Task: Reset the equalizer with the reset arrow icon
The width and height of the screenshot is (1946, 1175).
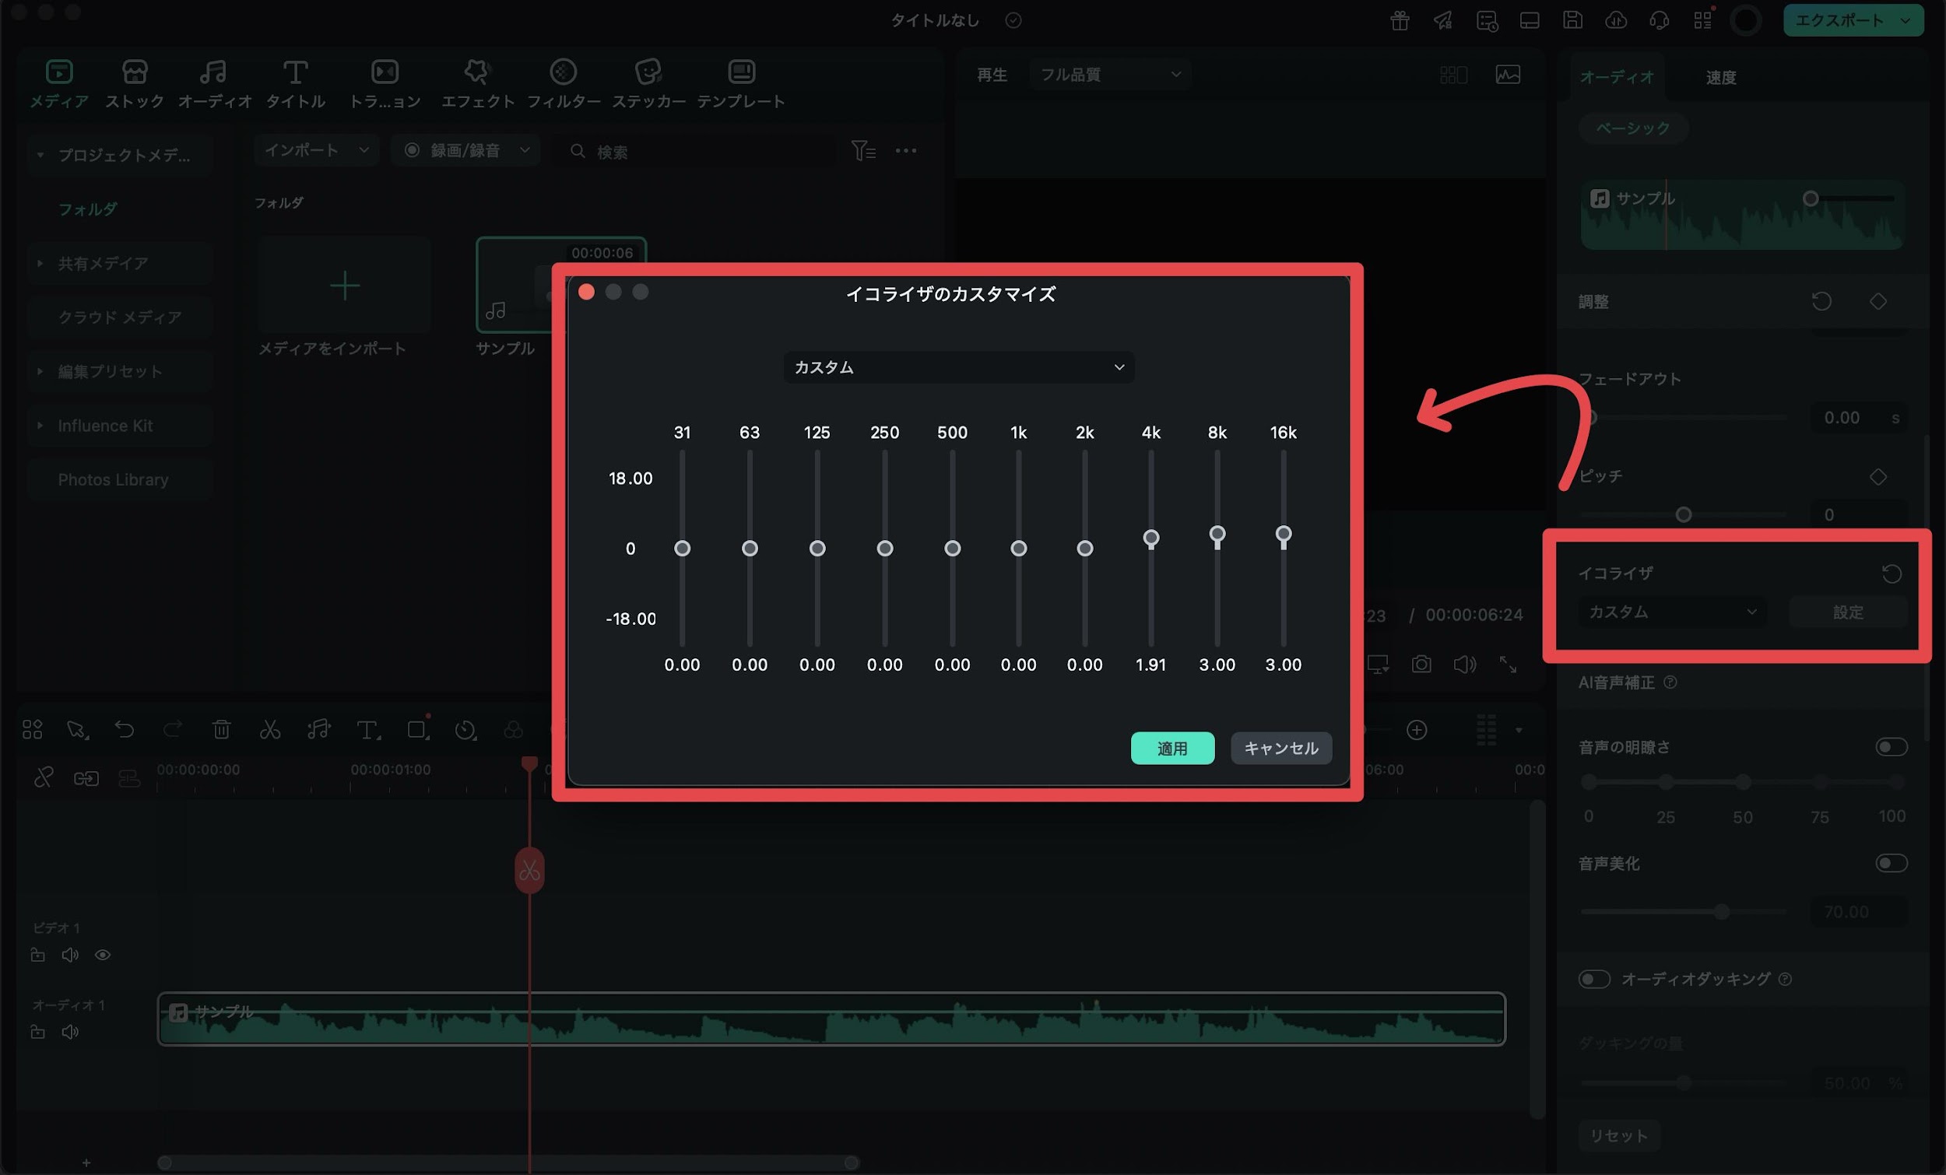Action: [1891, 573]
